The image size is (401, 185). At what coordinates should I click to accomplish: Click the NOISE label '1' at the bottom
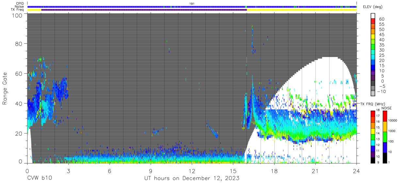[x=388, y=162]
